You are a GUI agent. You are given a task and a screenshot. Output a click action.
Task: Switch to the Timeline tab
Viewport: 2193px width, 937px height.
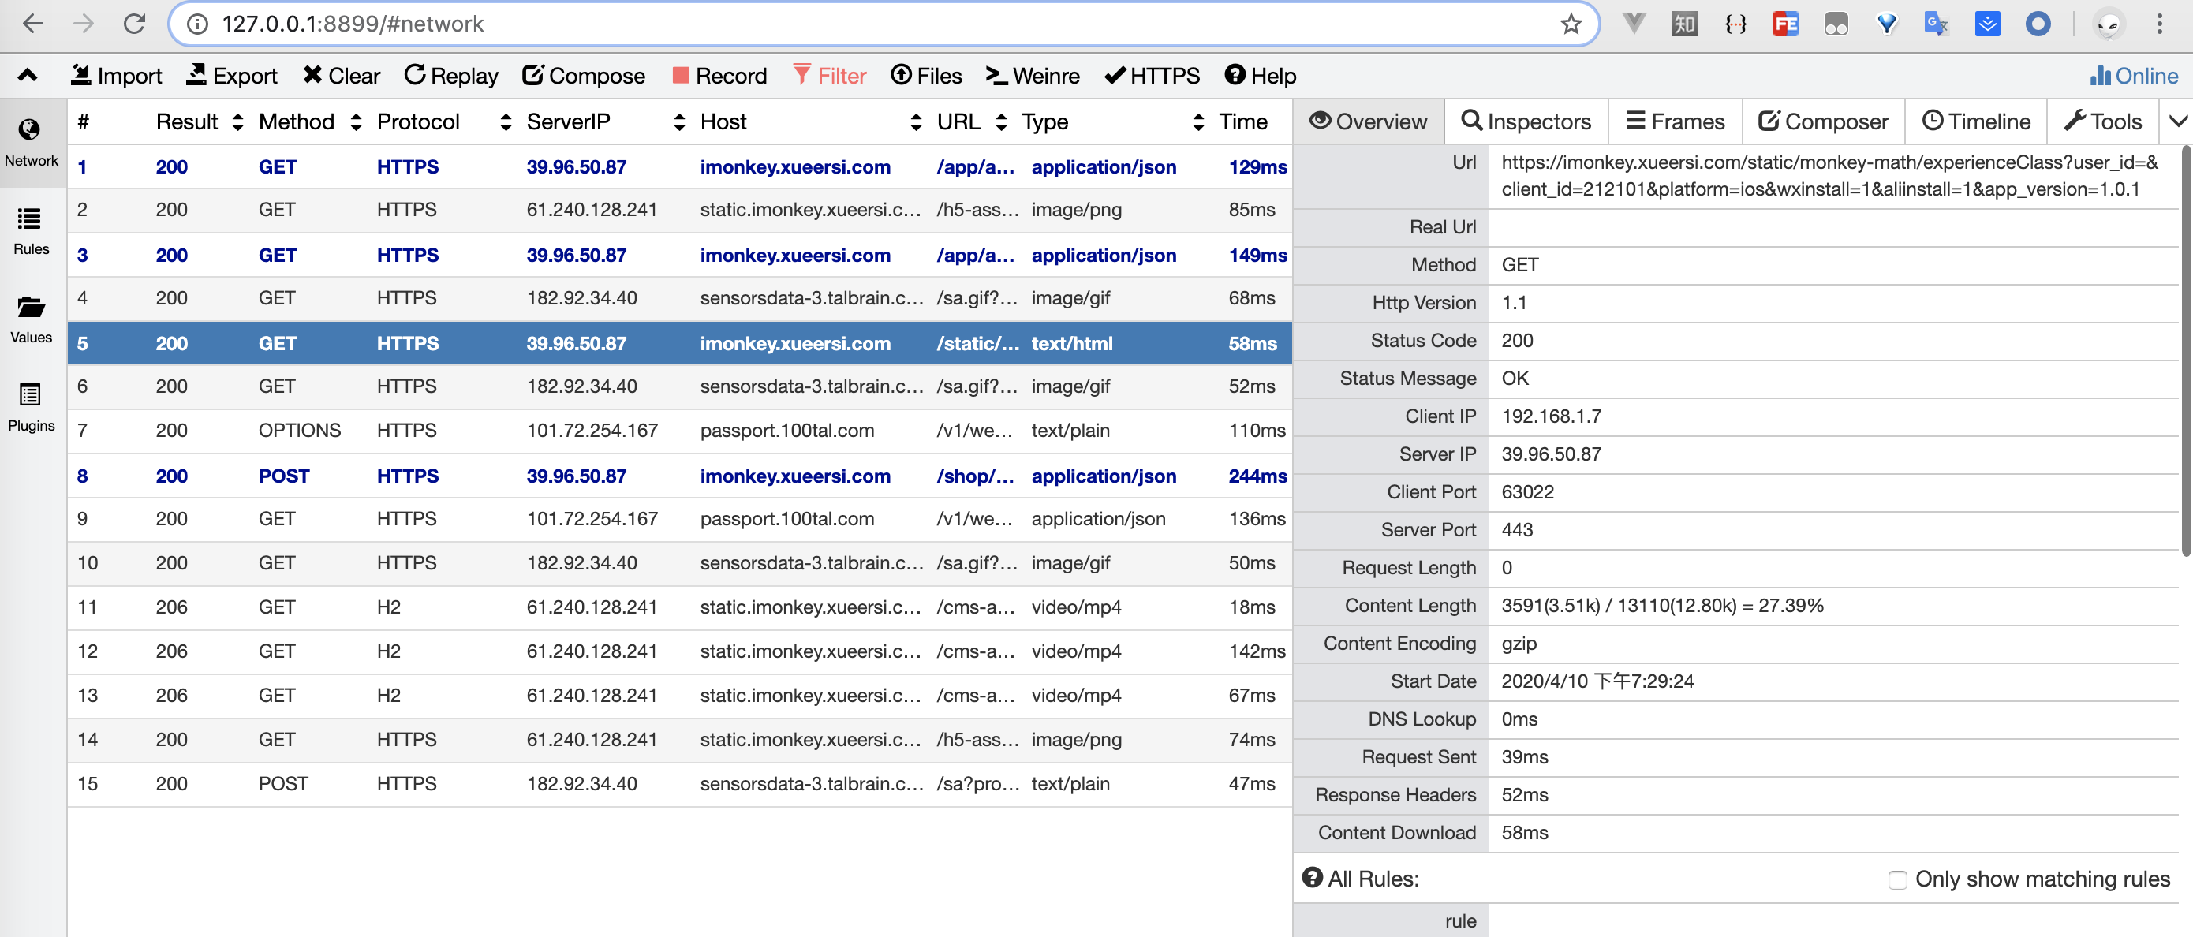(1975, 121)
